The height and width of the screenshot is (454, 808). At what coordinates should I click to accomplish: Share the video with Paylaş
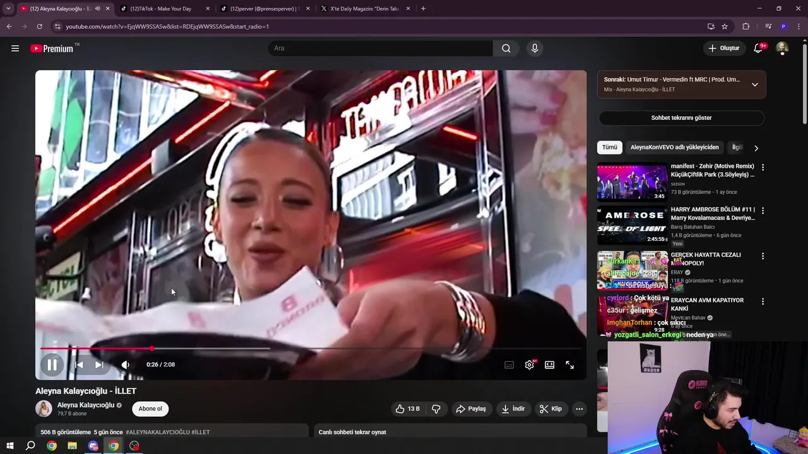[x=471, y=409]
